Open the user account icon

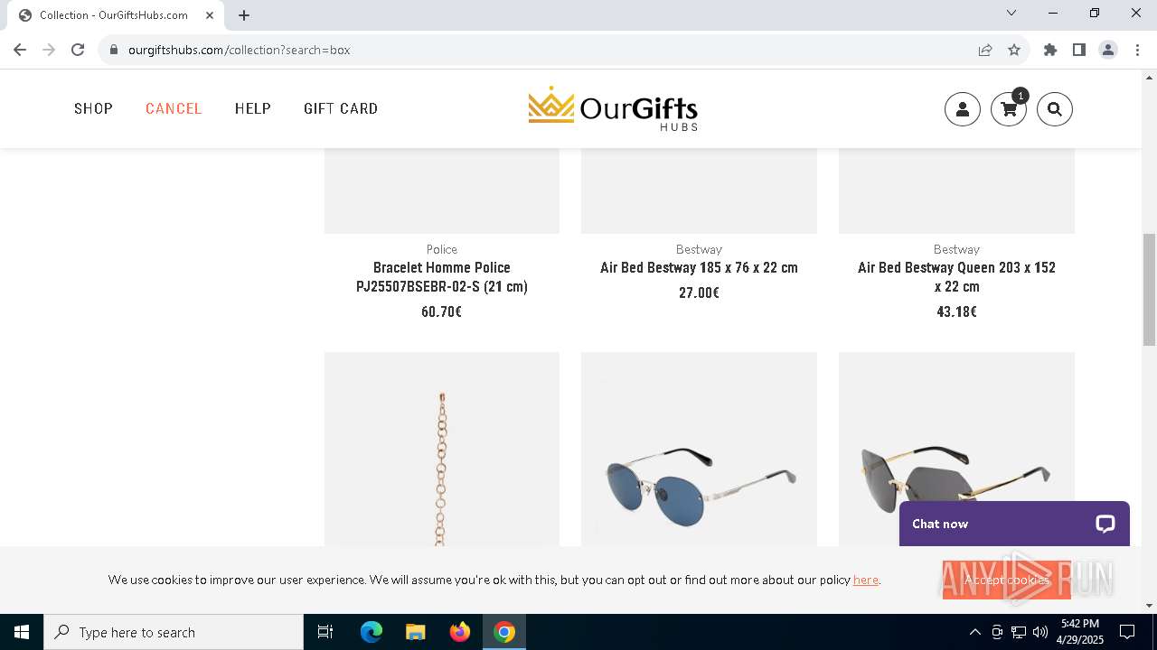[963, 109]
